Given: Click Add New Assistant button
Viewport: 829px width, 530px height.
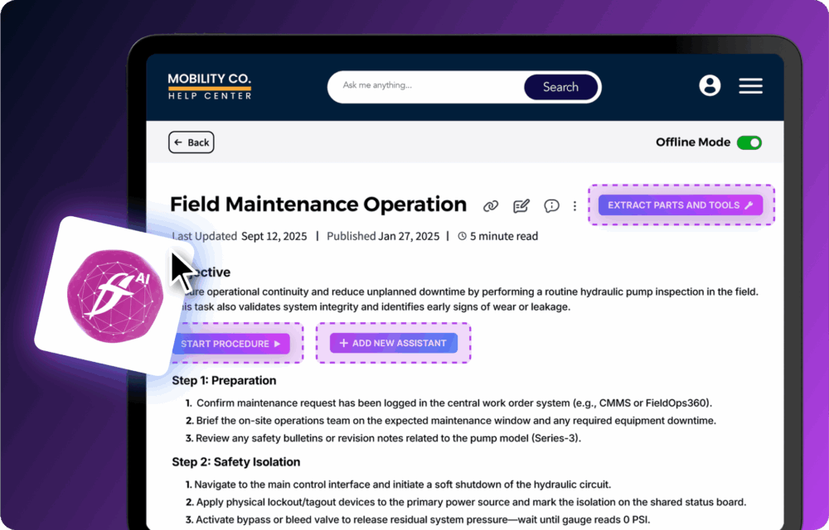Looking at the screenshot, I should click(393, 344).
